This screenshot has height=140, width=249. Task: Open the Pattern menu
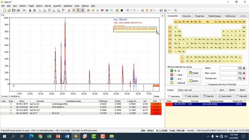tap(23, 6)
